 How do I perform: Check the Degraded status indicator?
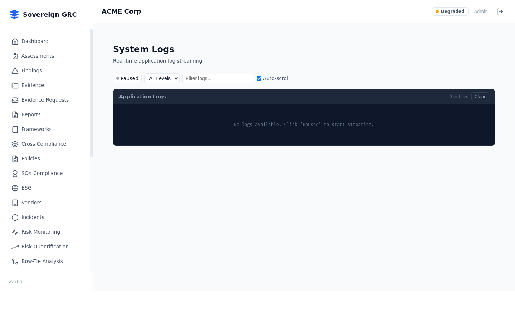[x=450, y=11]
